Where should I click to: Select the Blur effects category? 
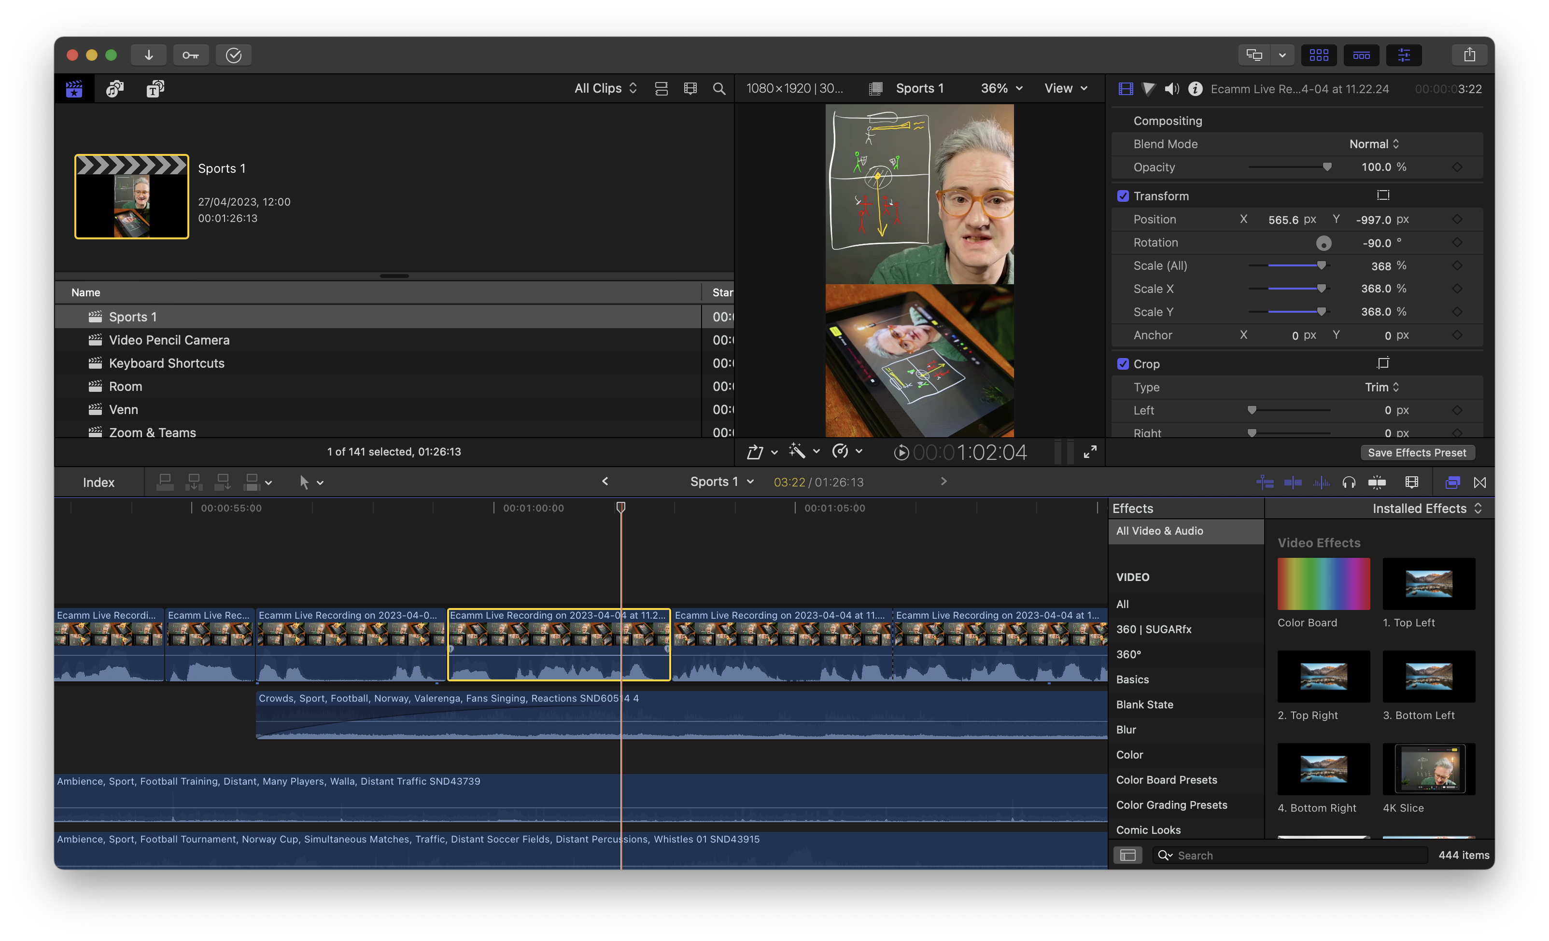click(x=1126, y=729)
